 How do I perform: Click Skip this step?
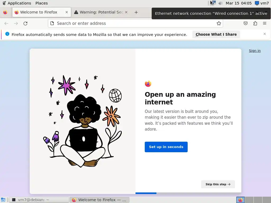pyautogui.click(x=218, y=184)
